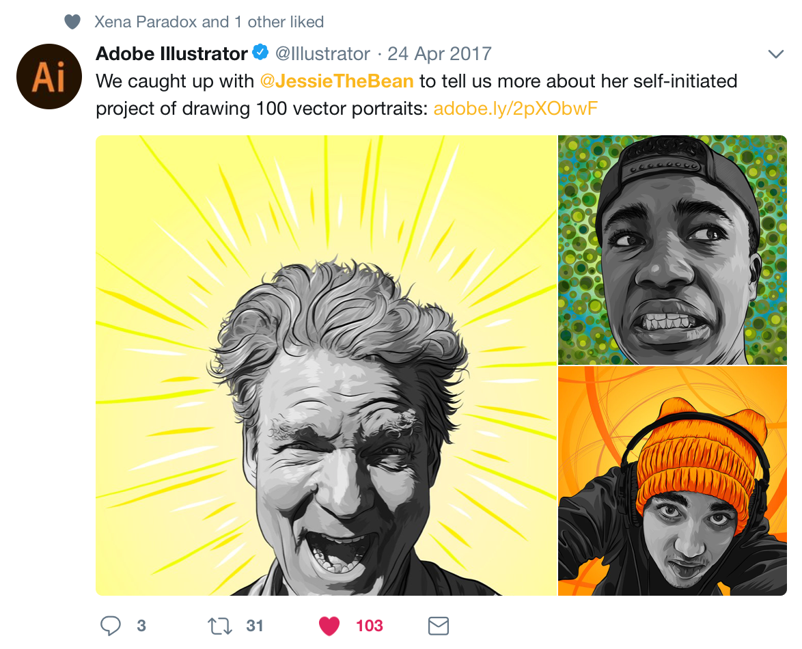
Task: Open the yellow laughing man portrait
Action: 326,365
